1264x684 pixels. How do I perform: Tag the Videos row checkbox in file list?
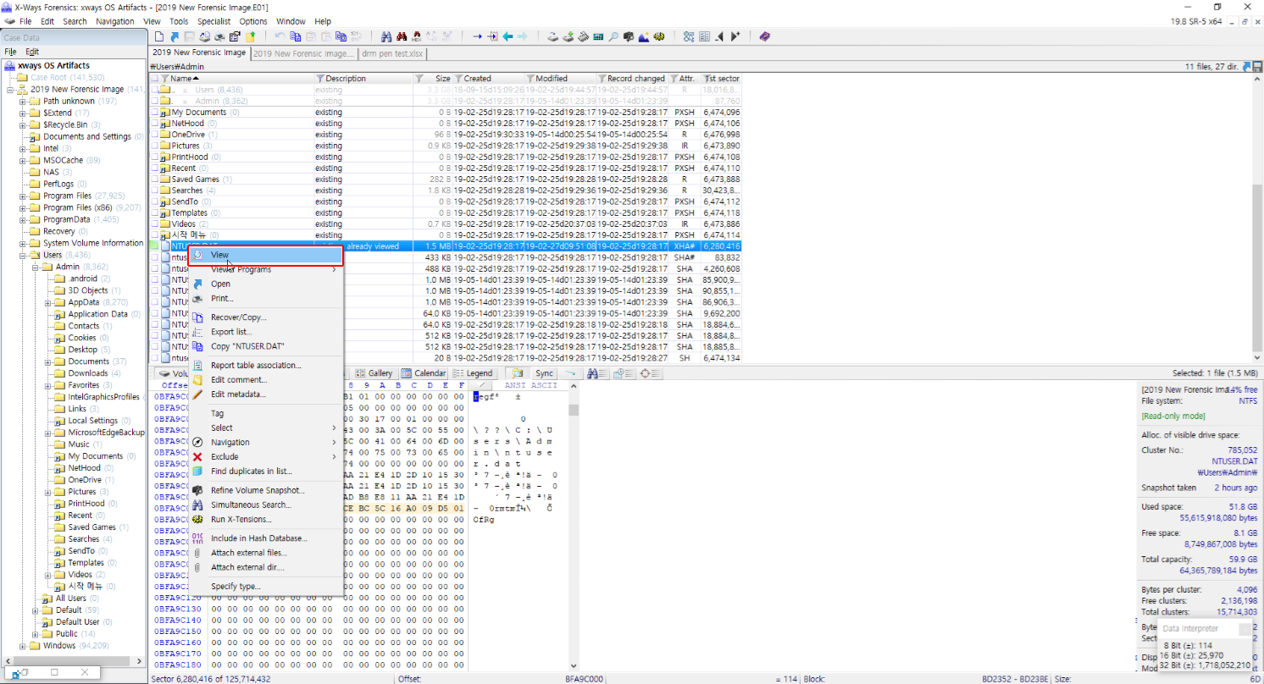[x=155, y=224]
